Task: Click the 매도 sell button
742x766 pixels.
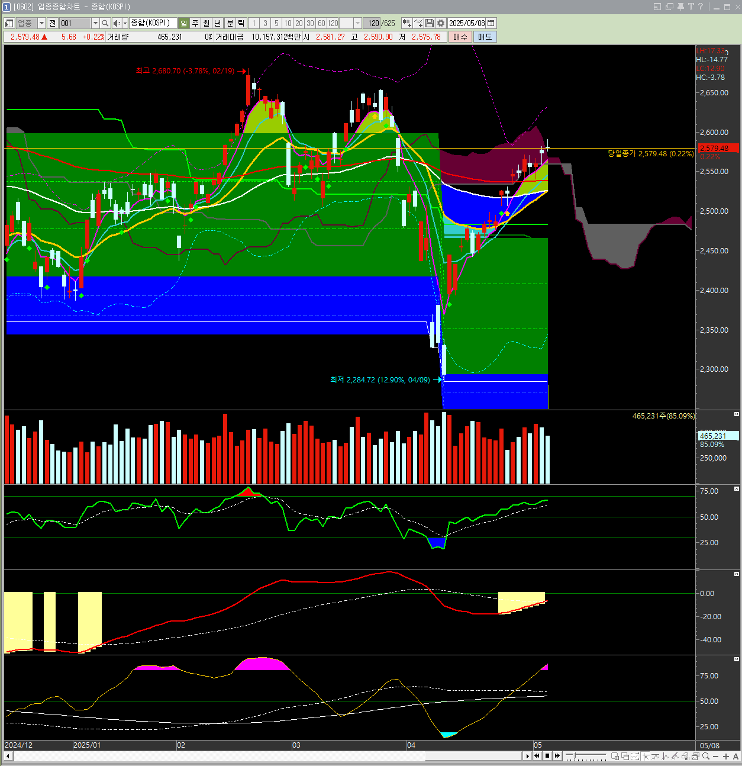Action: coord(485,37)
